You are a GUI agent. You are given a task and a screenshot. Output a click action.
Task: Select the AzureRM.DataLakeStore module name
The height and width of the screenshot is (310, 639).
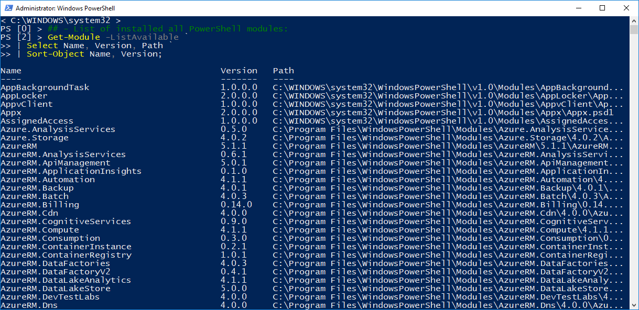pyautogui.click(x=56, y=289)
